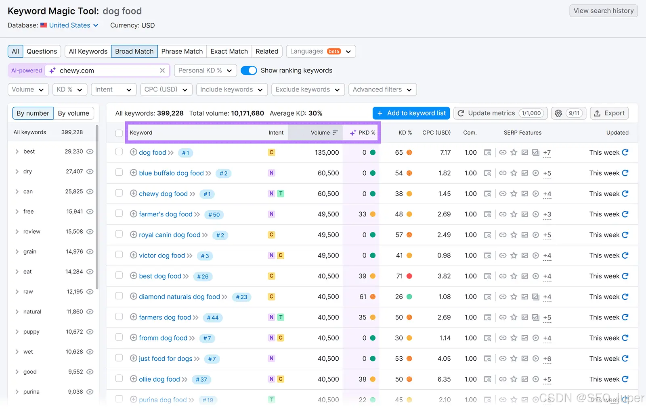Screen dimensions: 646x409
Task: Click the double-chevron next to just food for dogs
Action: (x=197, y=359)
